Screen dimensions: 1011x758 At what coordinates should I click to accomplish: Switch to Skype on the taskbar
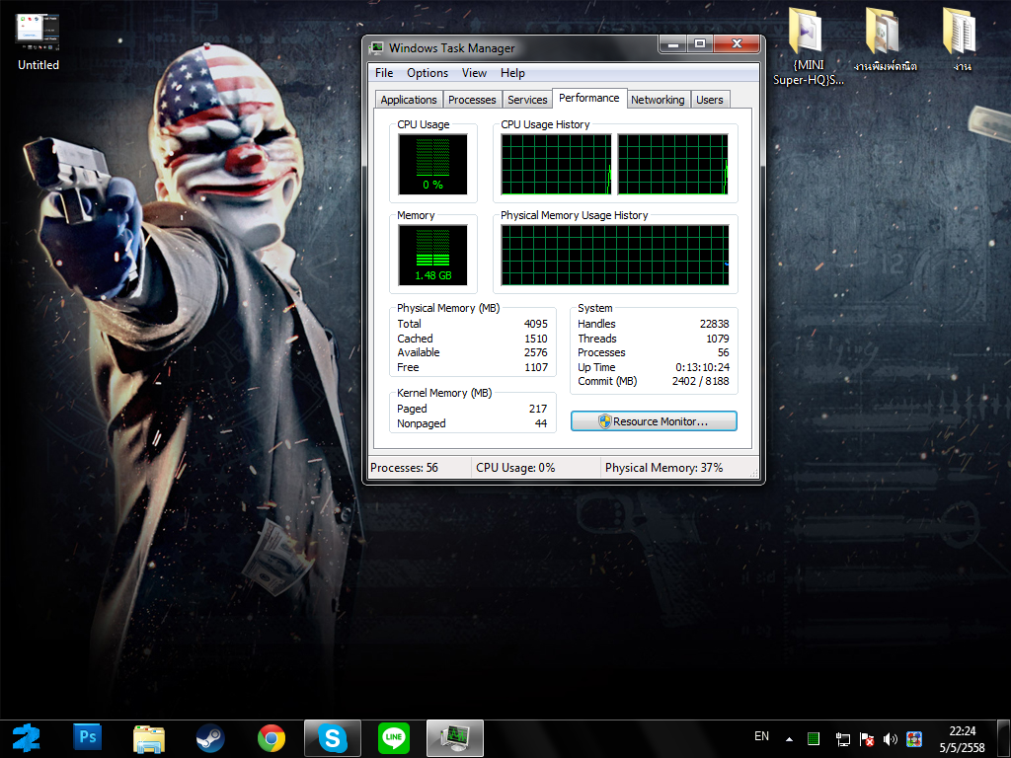point(333,738)
